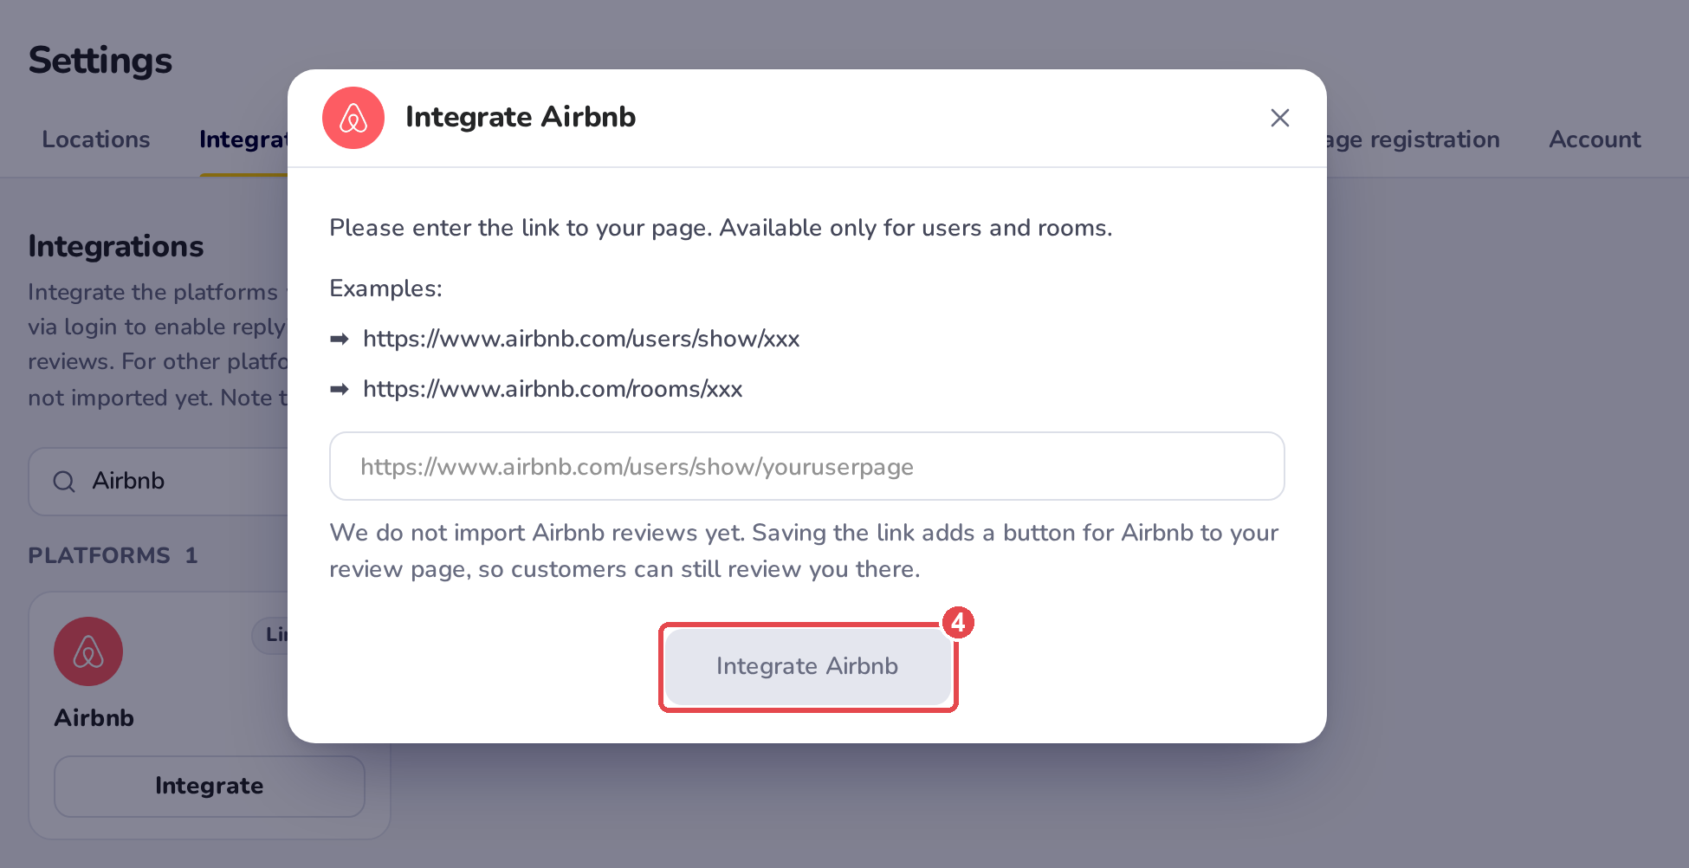Click the 'PLATFORMS 1' heading
This screenshot has width=1689, height=868.
113,555
